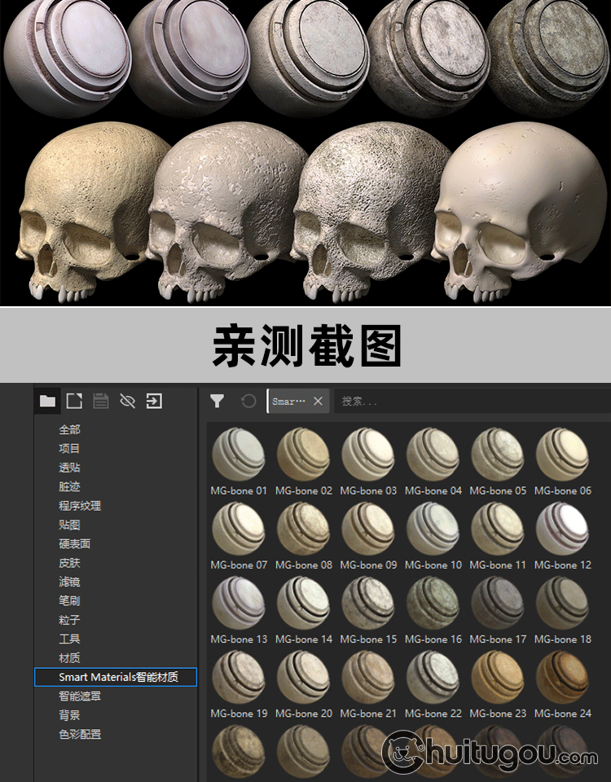
Task: Open the 色彩配置 category
Action: tap(80, 735)
